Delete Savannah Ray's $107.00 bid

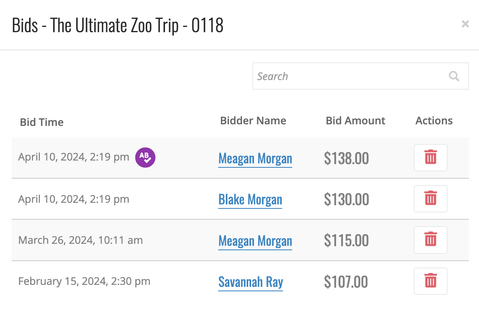[x=430, y=281]
